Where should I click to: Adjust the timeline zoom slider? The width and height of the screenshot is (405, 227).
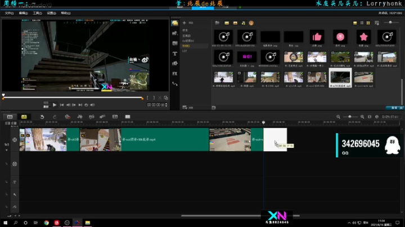[350, 117]
